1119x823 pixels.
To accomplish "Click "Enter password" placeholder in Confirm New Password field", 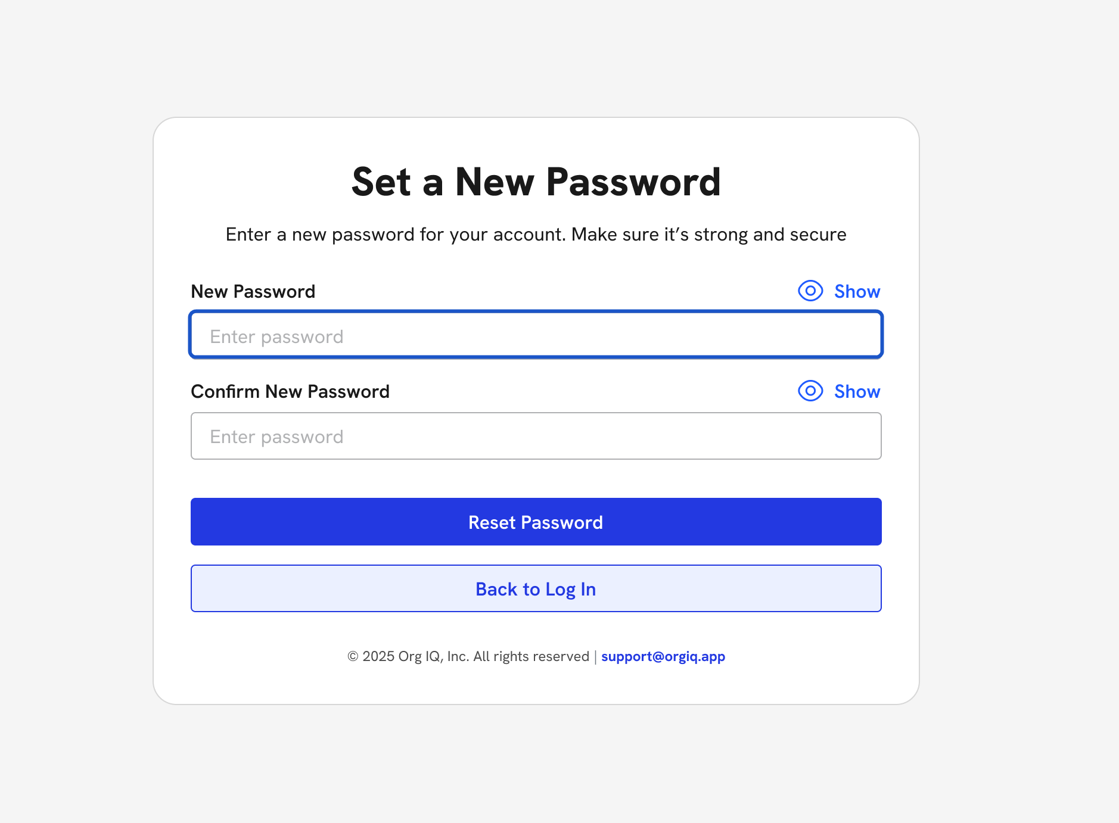I will click(276, 437).
